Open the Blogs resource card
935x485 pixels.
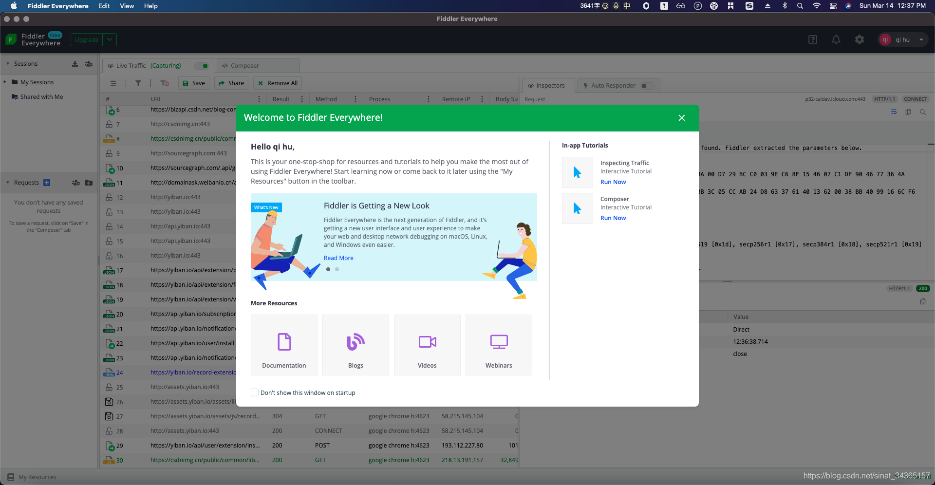click(355, 345)
